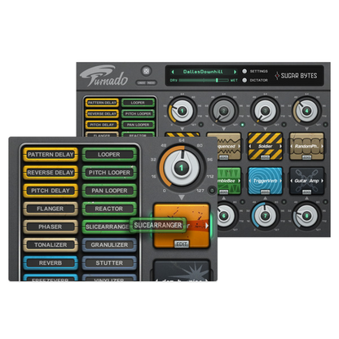Go to previous preset before DallasDownhill
The image size is (339, 339).
pos(172,72)
